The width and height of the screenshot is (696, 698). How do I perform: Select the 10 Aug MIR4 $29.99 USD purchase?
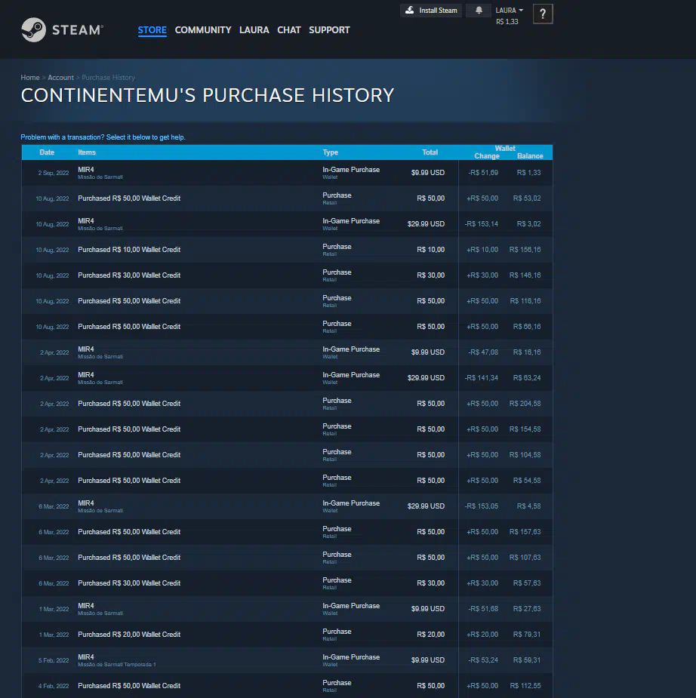point(287,224)
